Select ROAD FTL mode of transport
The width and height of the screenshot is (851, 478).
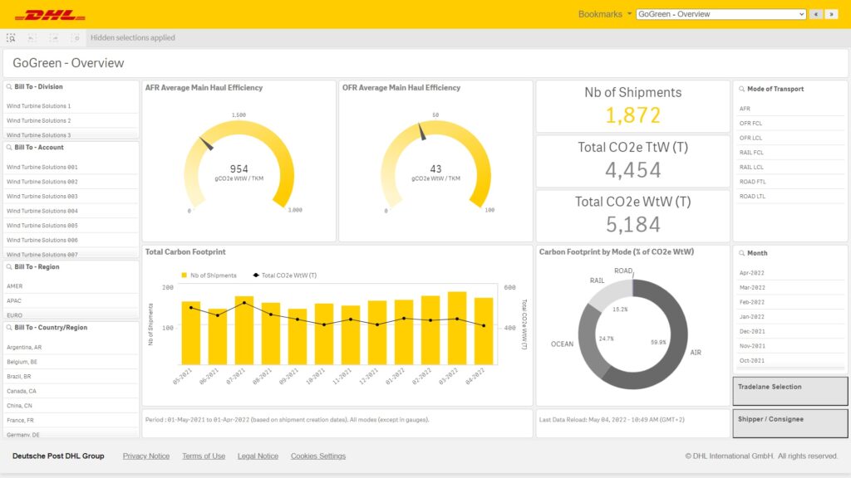(790, 182)
